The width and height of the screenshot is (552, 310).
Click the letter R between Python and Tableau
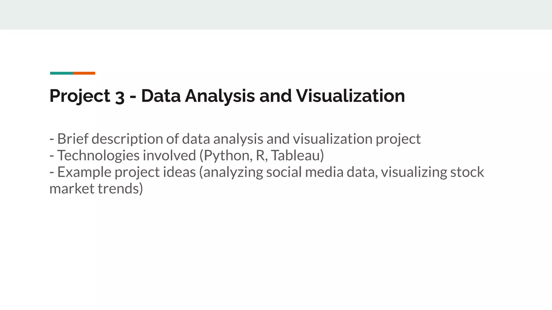coord(260,156)
